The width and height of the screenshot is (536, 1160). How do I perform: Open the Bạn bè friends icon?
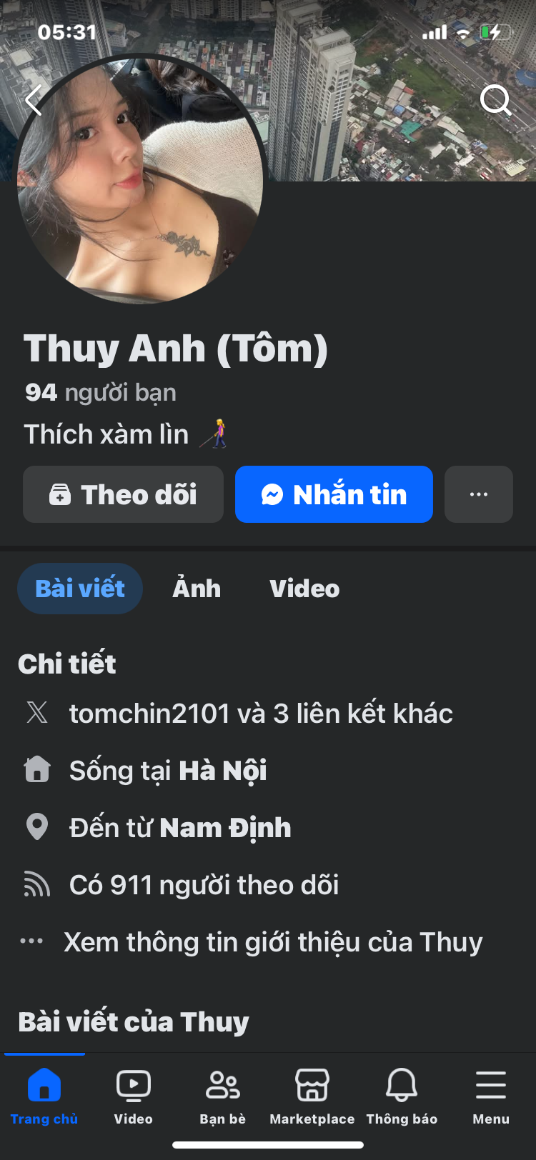[x=223, y=1085]
